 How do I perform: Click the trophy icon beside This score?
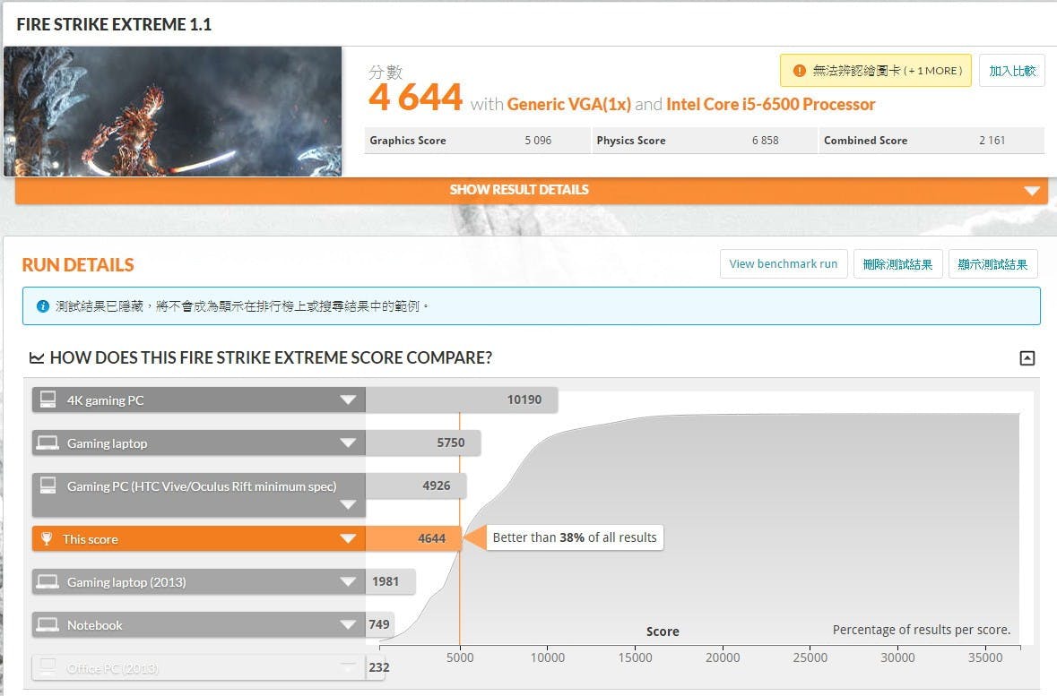tap(47, 539)
